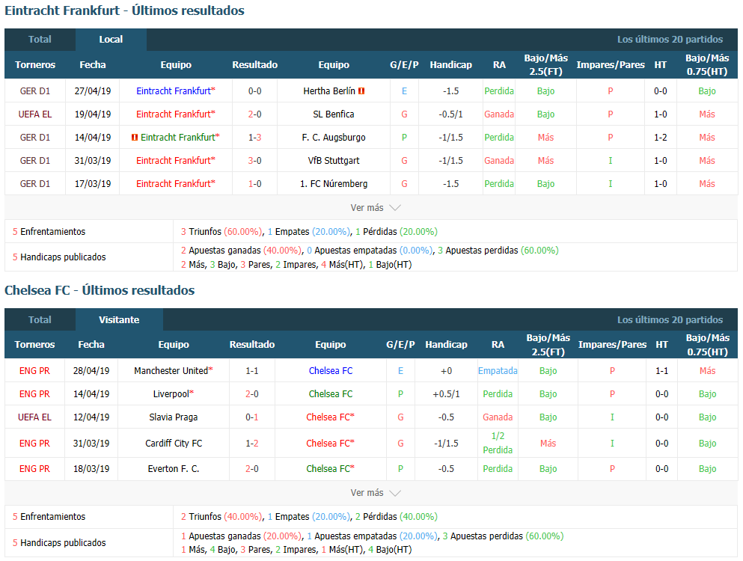
Task: Click the Ganada RA cell for SL Benfica
Action: coord(499,114)
